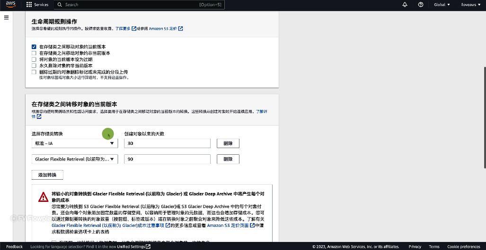Click the 创建对象以来的天数 label

144,134
